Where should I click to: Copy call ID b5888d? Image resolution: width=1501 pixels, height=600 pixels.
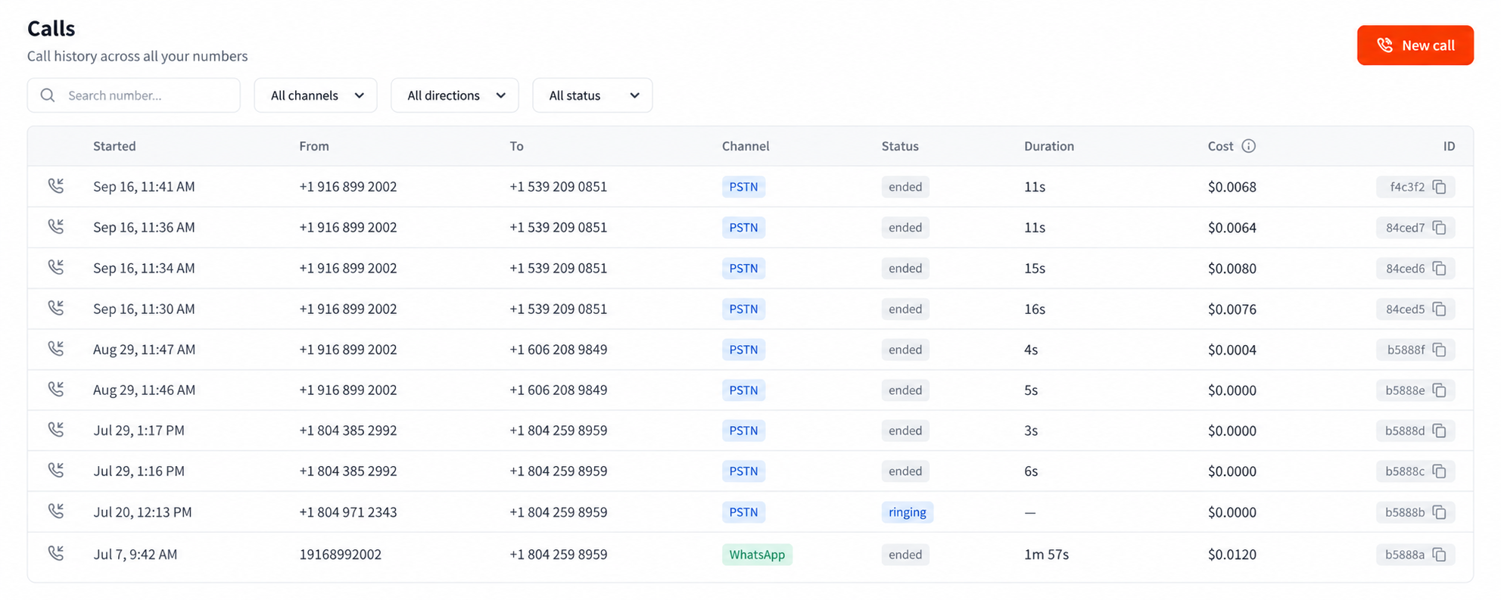pyautogui.click(x=1439, y=431)
